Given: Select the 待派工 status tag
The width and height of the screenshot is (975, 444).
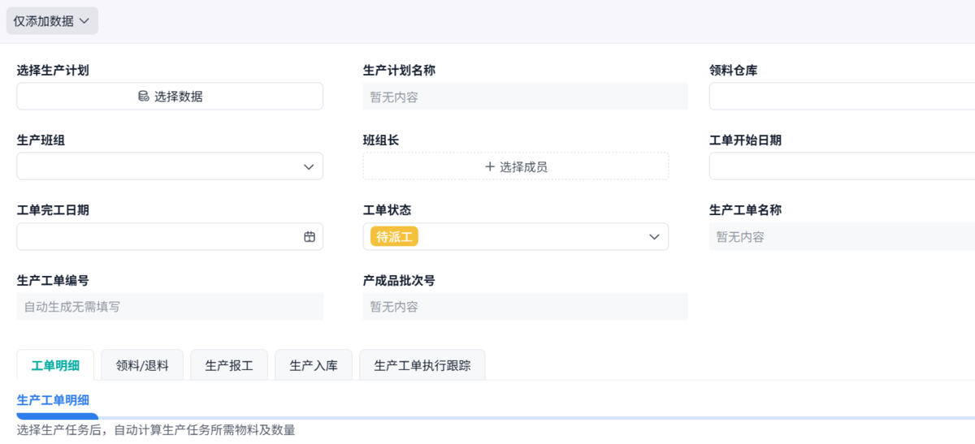Looking at the screenshot, I should [x=394, y=237].
